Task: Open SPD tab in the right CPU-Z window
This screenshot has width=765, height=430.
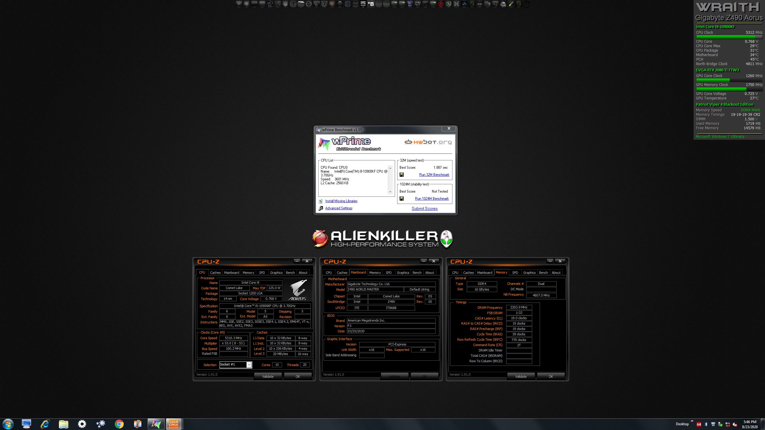Action: tap(515, 273)
